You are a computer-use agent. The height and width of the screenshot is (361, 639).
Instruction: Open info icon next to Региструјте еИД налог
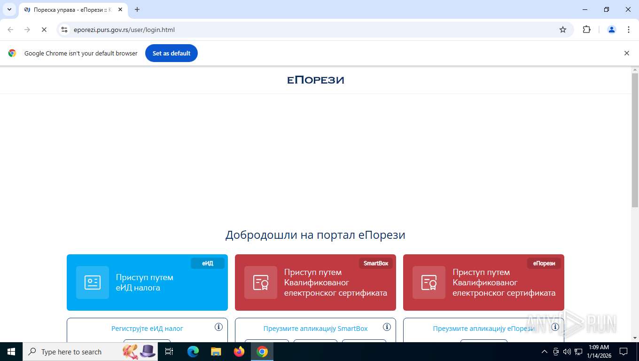click(x=218, y=327)
